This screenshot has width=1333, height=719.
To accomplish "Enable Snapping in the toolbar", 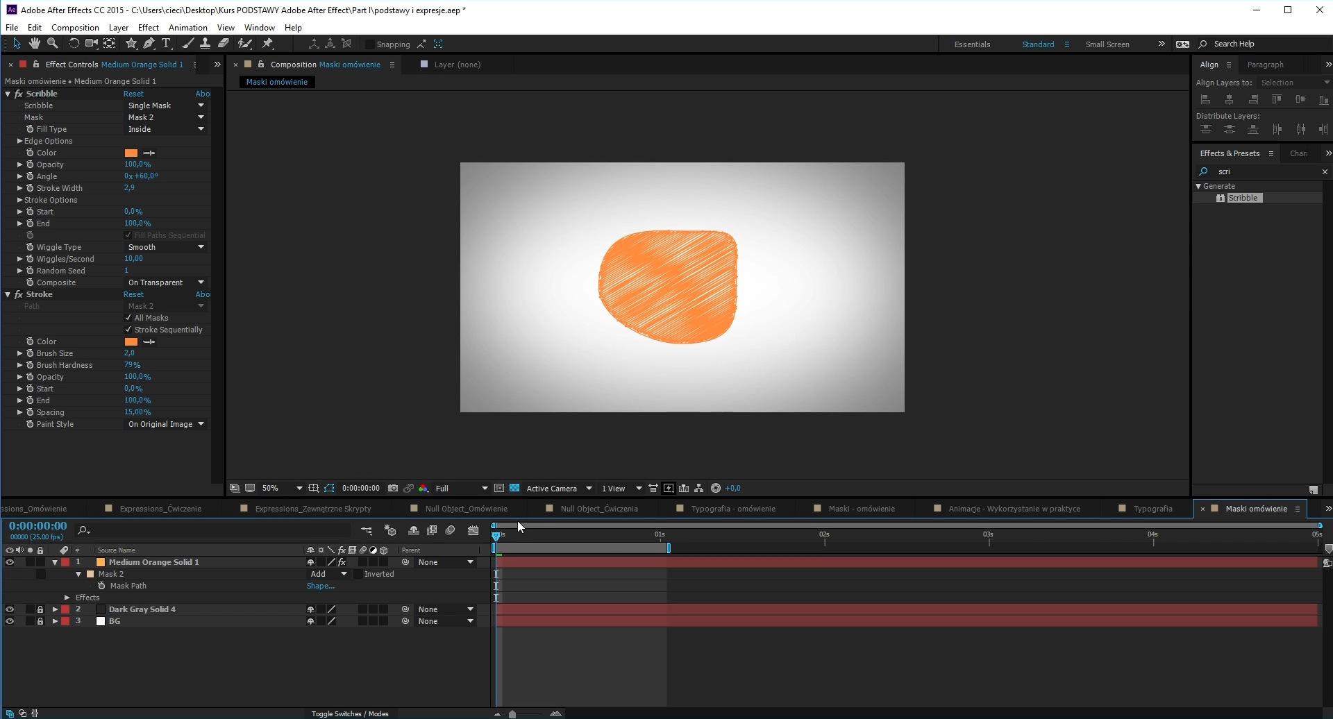I will click(x=371, y=44).
